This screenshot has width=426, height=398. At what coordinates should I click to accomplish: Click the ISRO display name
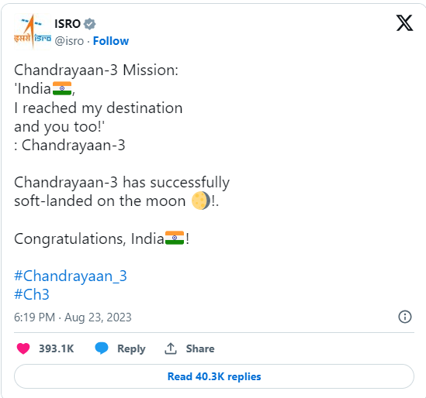(x=68, y=24)
